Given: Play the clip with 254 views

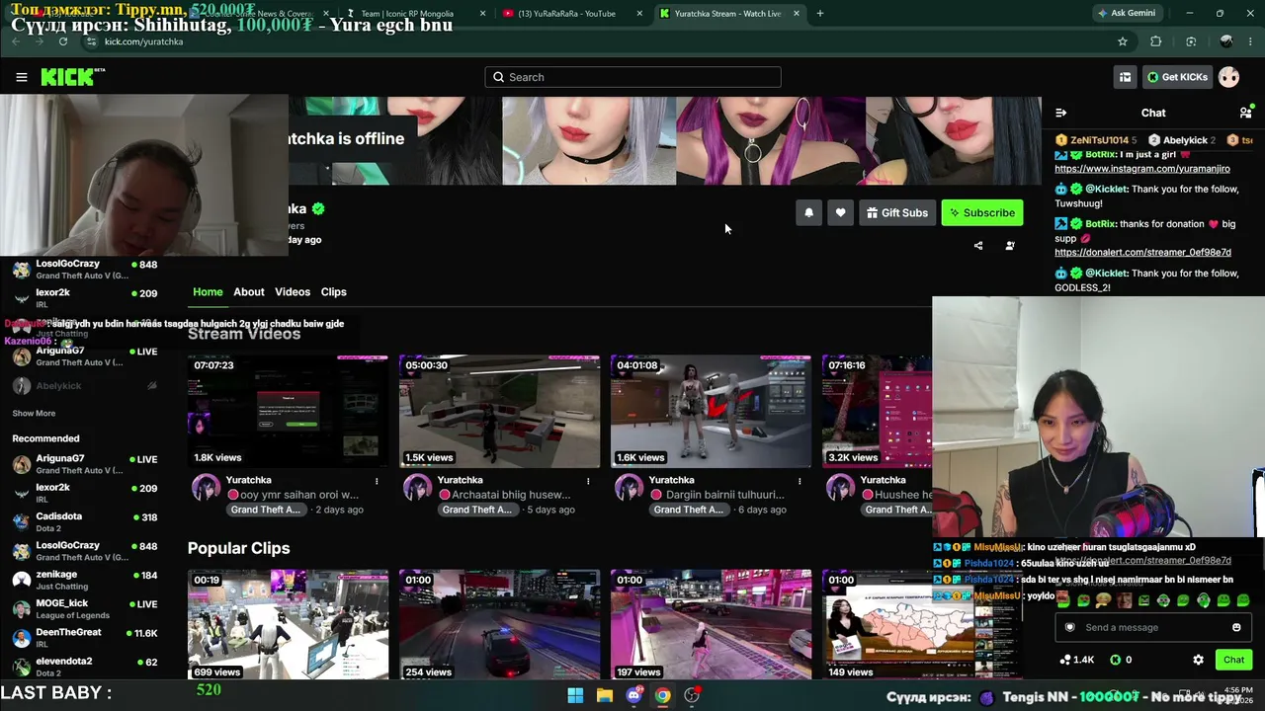Looking at the screenshot, I should 499,624.
